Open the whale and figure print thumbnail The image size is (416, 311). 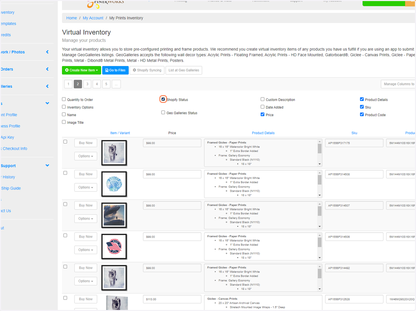pyautogui.click(x=114, y=215)
